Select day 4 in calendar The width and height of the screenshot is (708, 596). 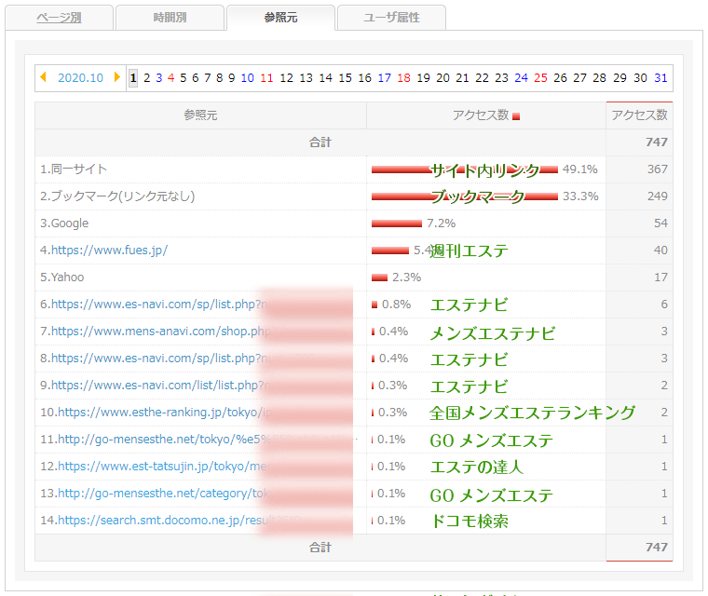click(x=170, y=77)
